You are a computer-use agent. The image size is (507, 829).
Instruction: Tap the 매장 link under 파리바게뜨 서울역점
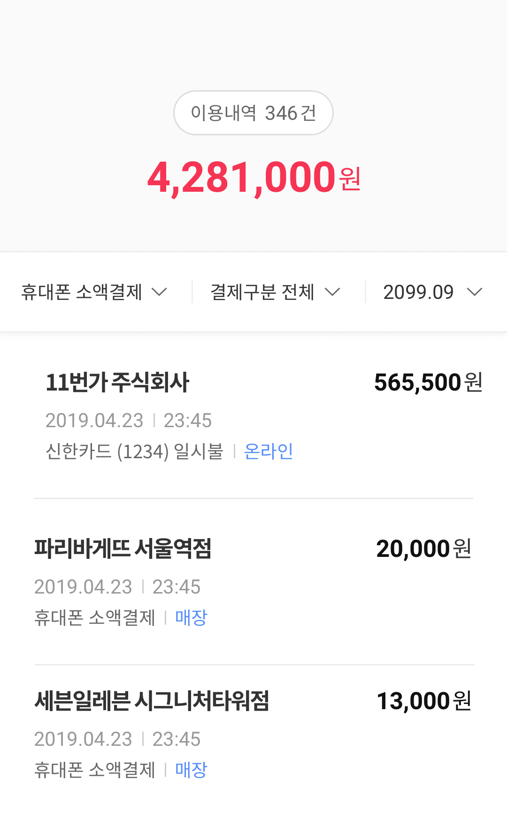coord(191,618)
